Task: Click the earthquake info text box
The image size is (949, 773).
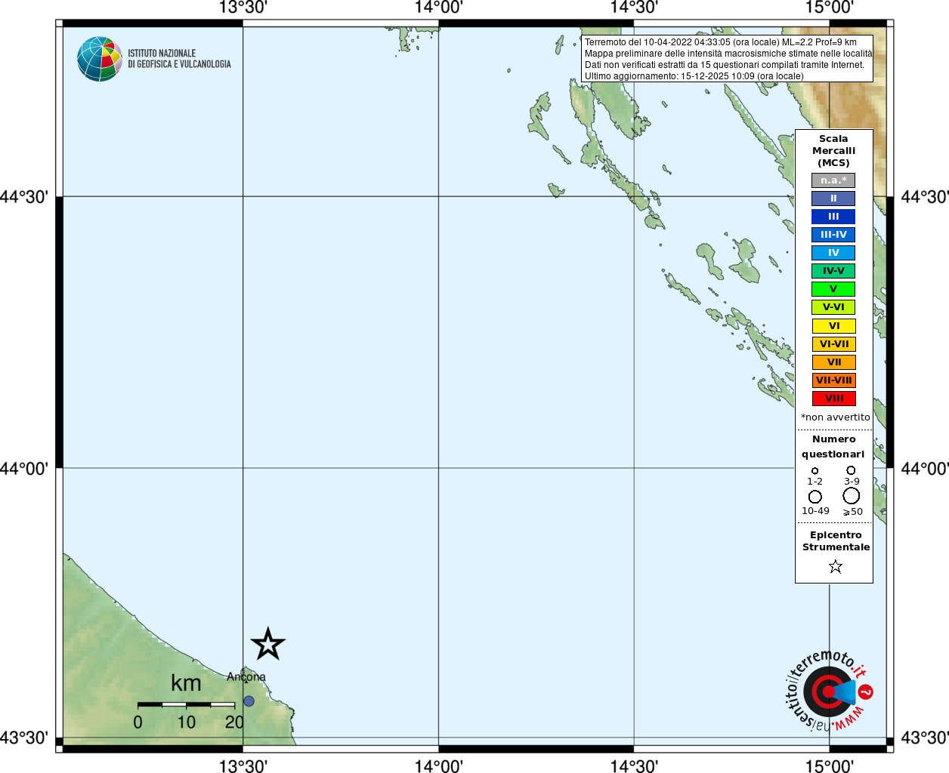Action: [728, 59]
